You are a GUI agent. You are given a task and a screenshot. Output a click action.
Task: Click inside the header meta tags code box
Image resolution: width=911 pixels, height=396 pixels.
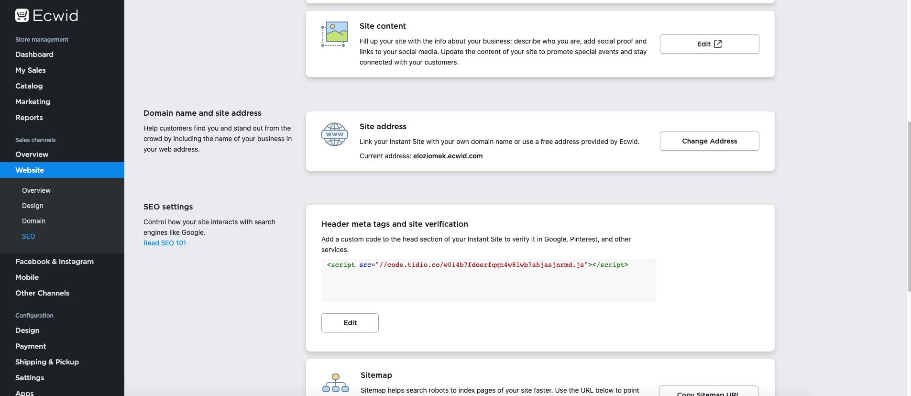pos(489,280)
